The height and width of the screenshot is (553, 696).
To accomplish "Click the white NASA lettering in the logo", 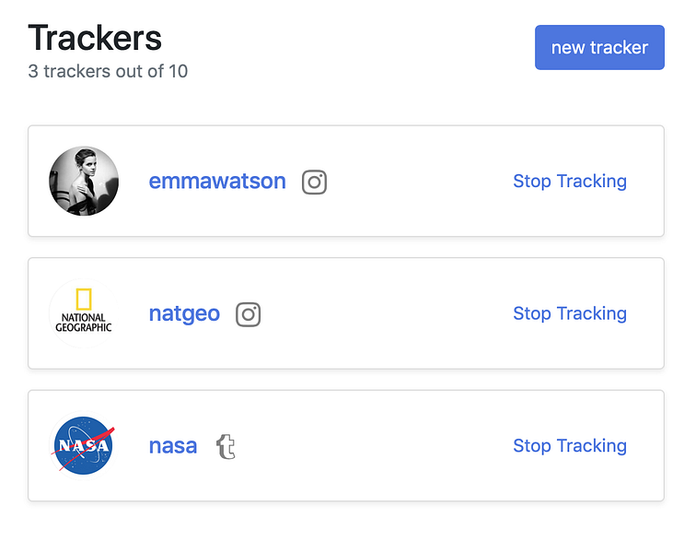I will coord(84,447).
